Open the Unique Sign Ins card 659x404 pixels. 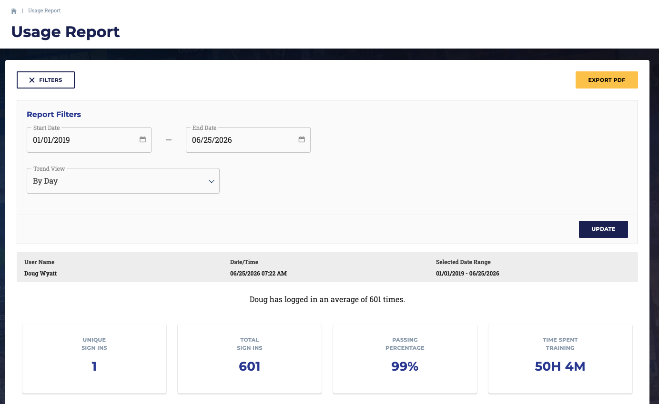[94, 359]
